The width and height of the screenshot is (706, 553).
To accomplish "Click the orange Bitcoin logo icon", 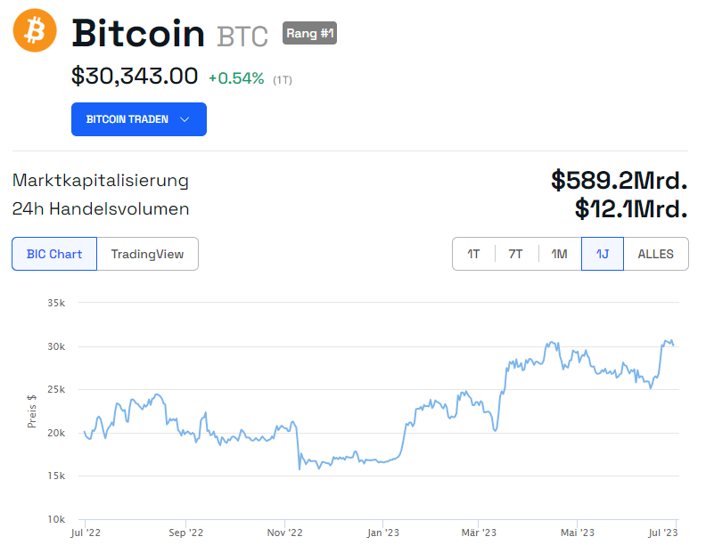I will pos(35,31).
